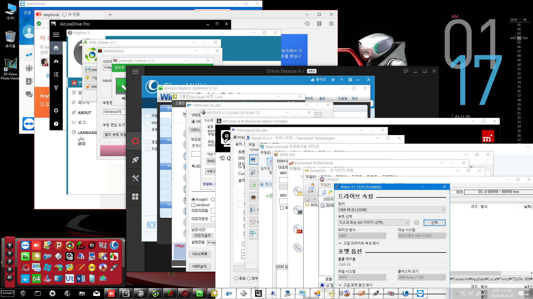Select the 종료 radio button
Image resolution: width=533 pixels, height=299 pixels.
point(236,278)
